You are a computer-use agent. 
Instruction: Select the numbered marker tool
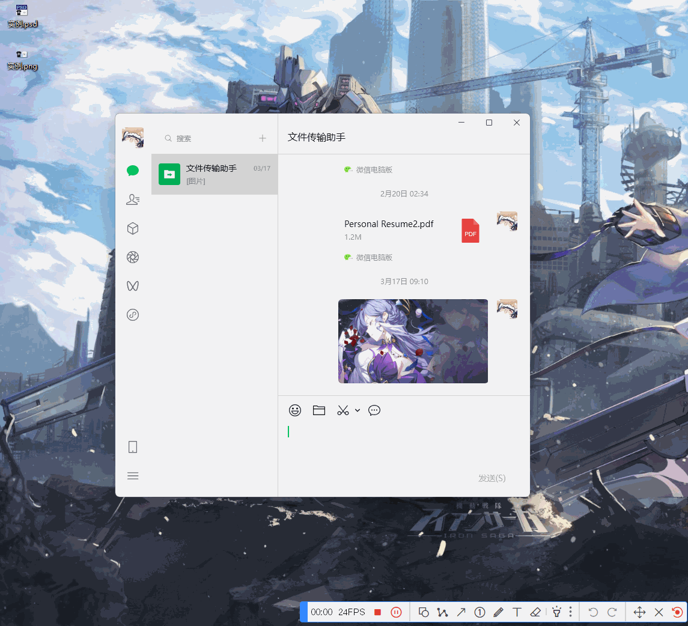coord(479,612)
